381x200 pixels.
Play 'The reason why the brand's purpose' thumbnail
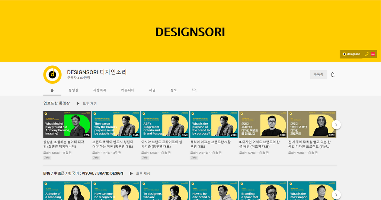pyautogui.click(x=116, y=125)
